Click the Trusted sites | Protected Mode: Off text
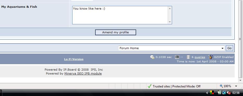Screen dimensions: 243x96 [x=177, y=86]
